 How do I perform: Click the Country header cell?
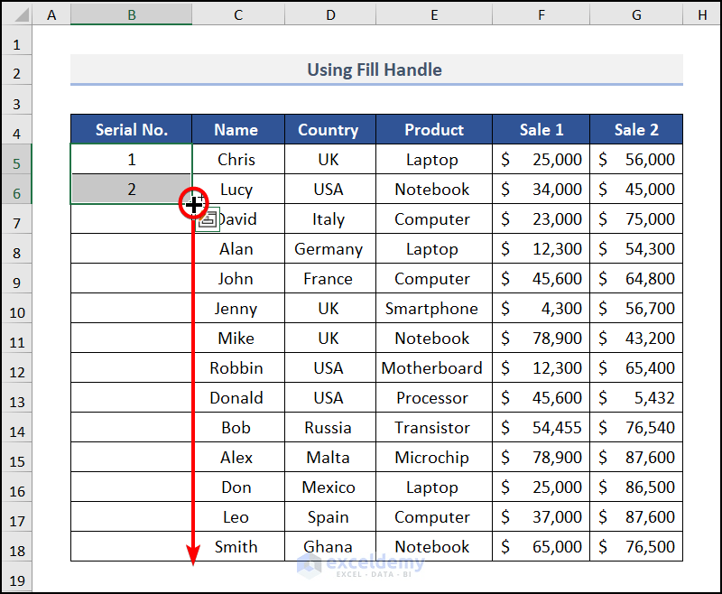329,129
